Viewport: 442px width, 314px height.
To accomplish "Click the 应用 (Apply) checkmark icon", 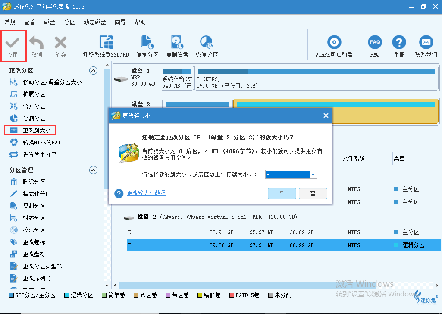I will pos(13,43).
